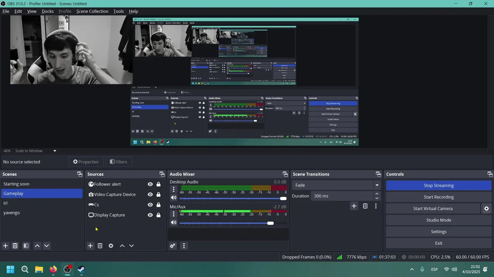Move scene up arrow in Scenes panel
The image size is (494, 277).
pos(37,245)
